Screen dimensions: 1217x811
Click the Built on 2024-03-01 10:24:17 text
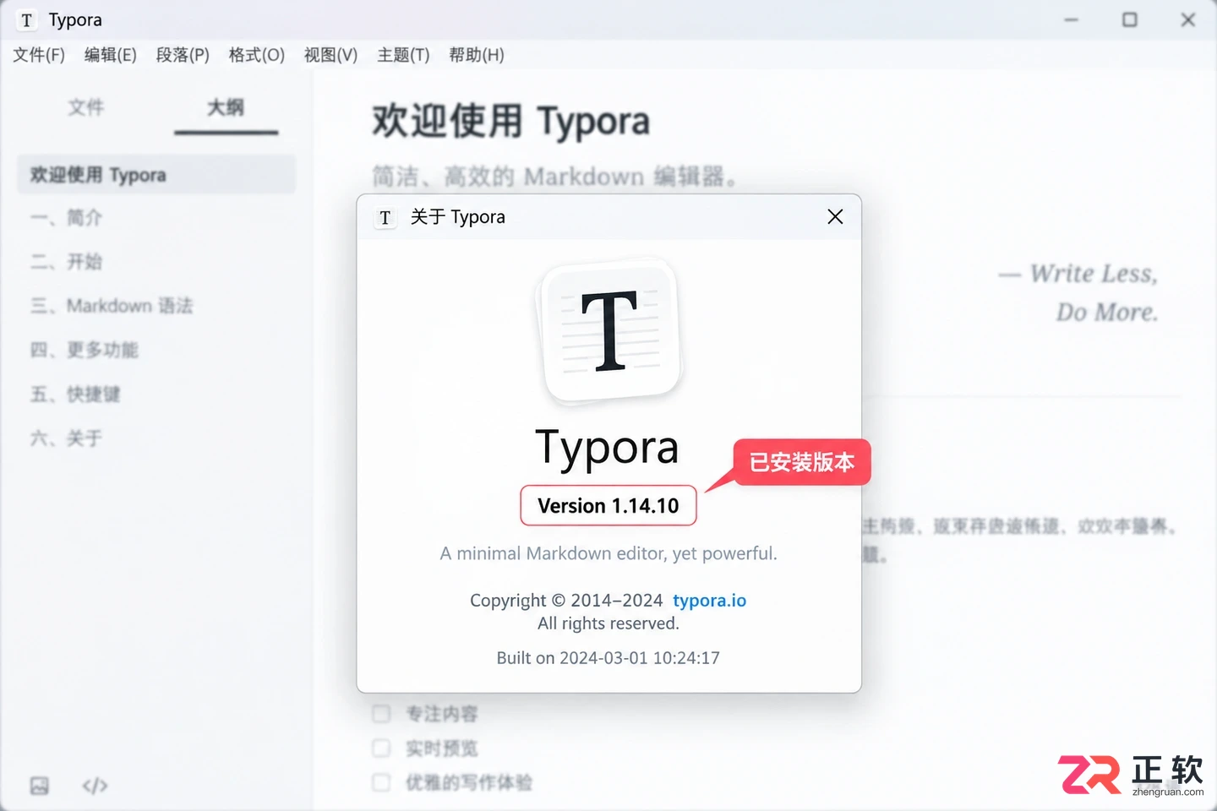pyautogui.click(x=608, y=658)
